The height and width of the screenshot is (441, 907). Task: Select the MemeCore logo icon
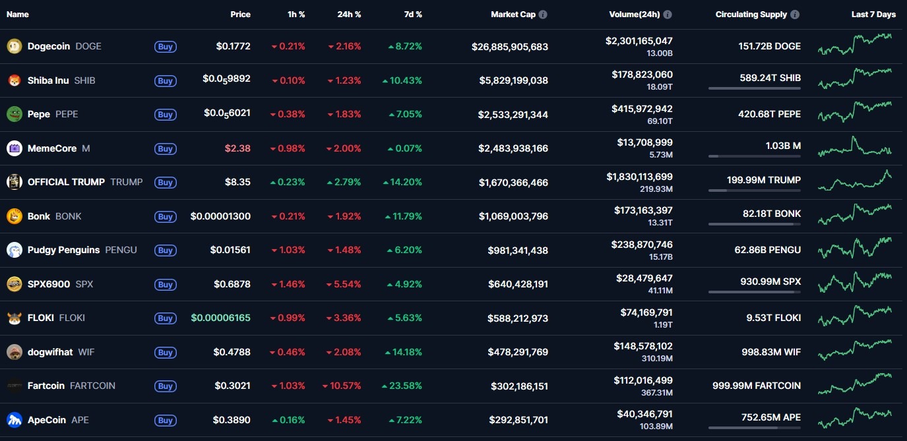[x=14, y=148]
